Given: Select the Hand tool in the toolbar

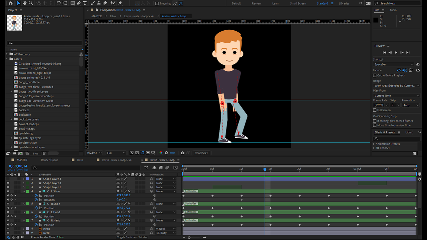Looking at the screenshot, I should [x=25, y=3].
